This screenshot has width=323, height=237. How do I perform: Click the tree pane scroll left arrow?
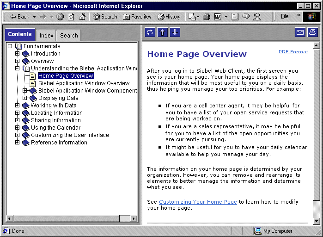[9, 218]
